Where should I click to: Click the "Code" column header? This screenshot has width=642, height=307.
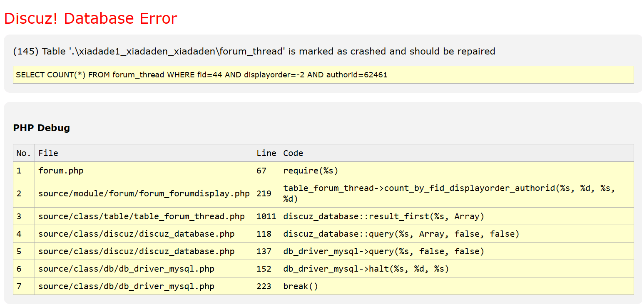click(457, 153)
